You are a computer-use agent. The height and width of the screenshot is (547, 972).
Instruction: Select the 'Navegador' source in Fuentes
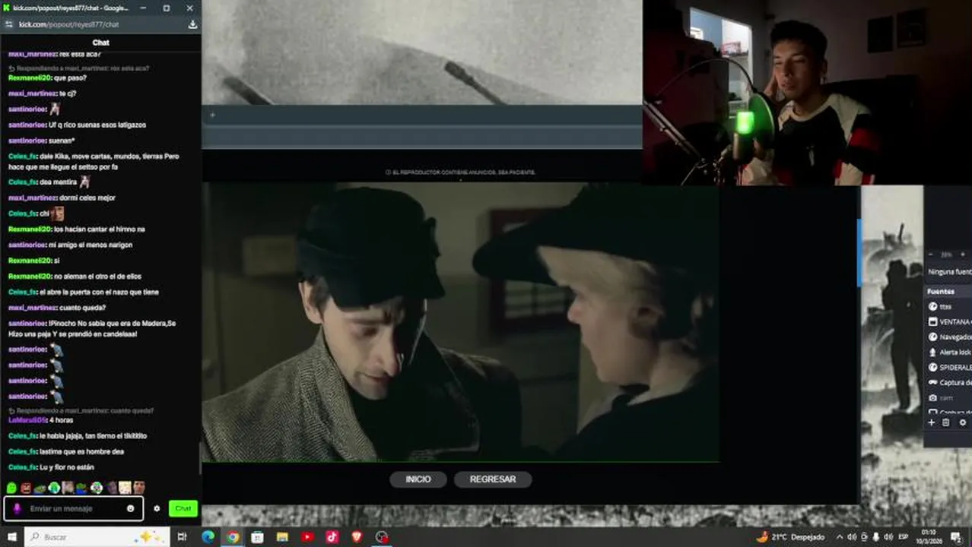(x=948, y=337)
